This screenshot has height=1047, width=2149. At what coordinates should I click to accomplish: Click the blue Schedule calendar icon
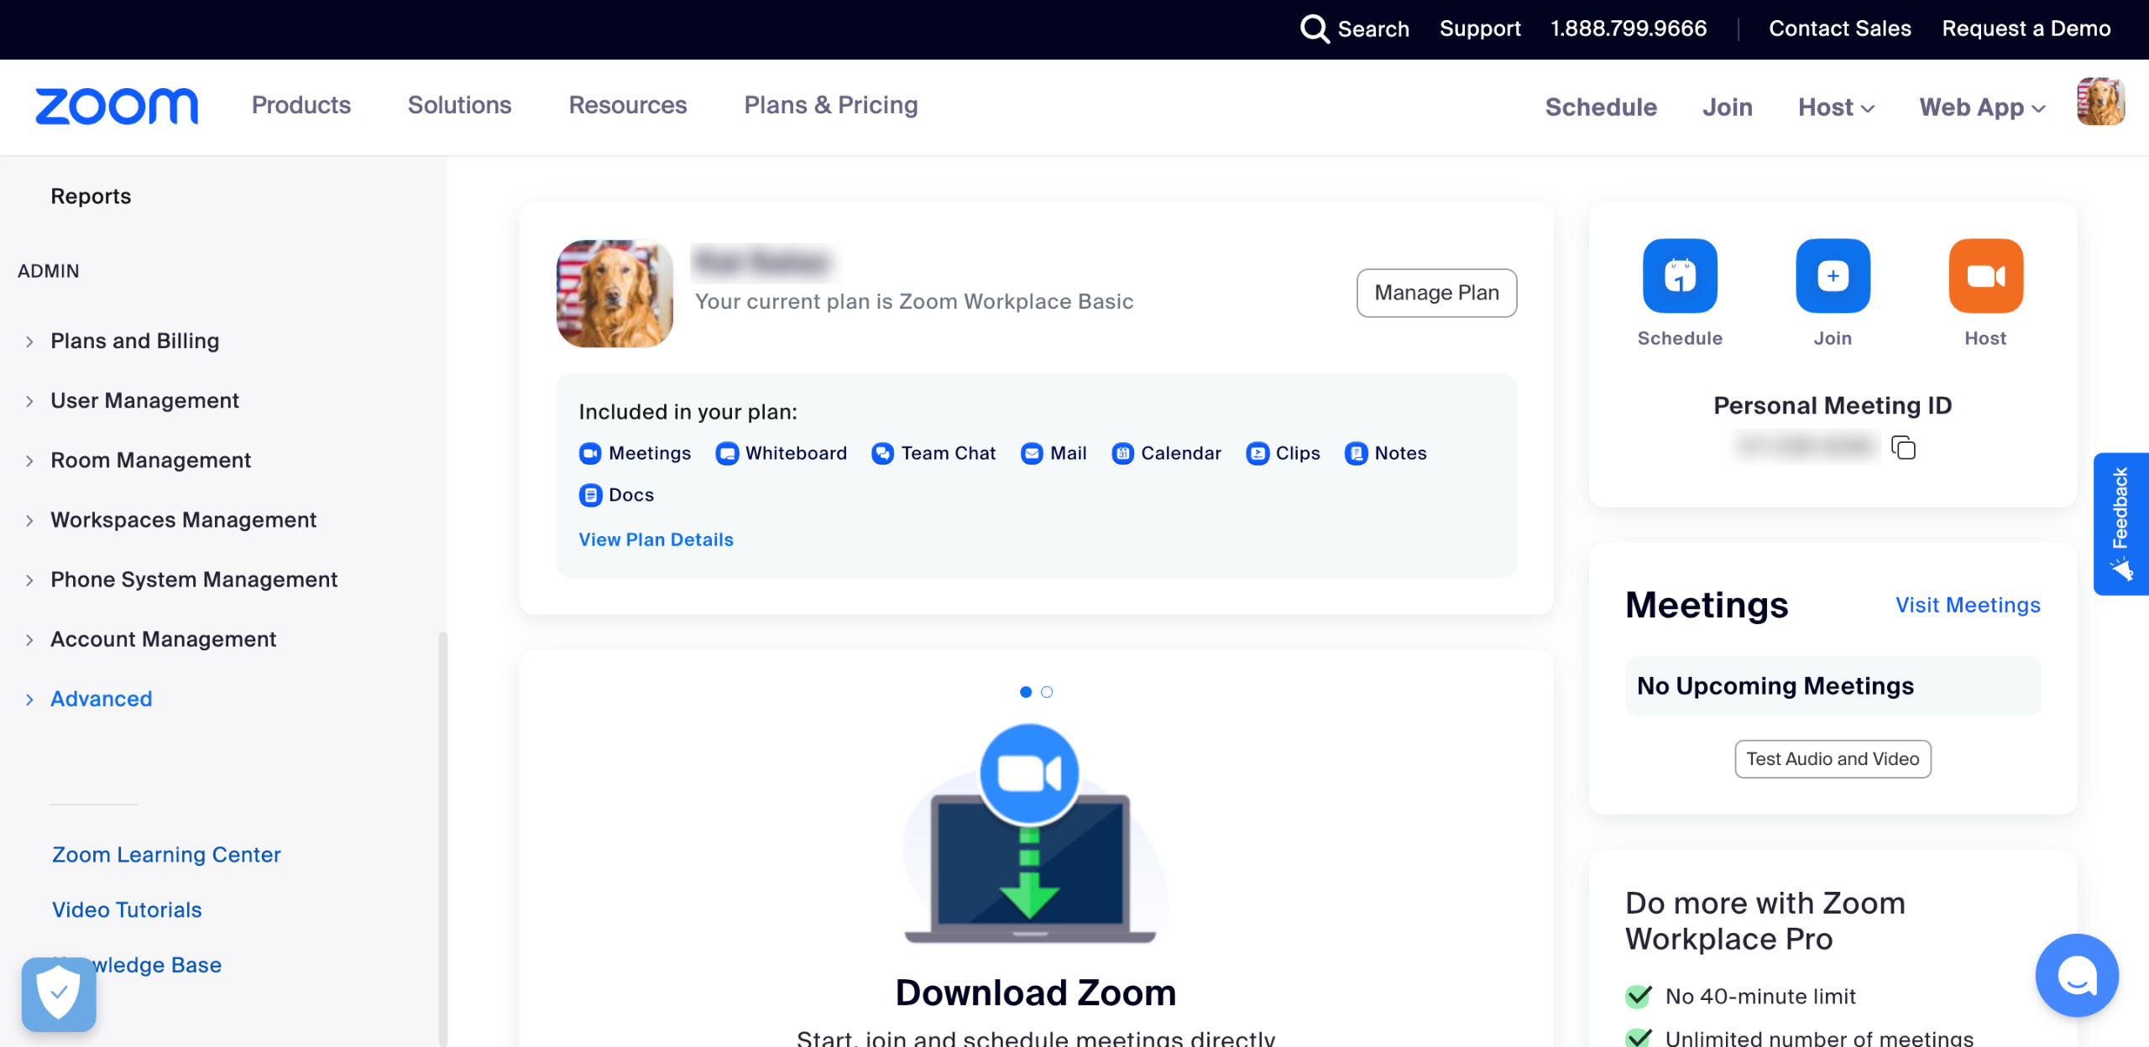pyautogui.click(x=1680, y=276)
